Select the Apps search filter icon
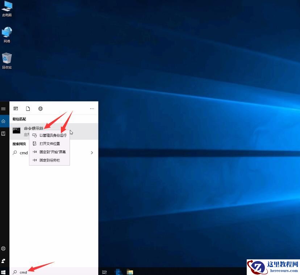This screenshot has width=300, height=275. point(16,108)
